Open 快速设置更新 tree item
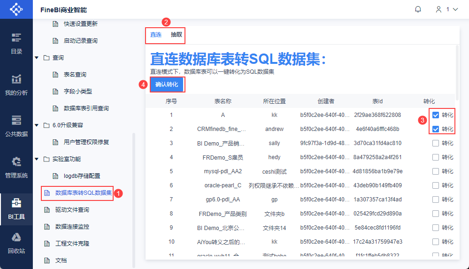The image size is (469, 269). click(81, 23)
